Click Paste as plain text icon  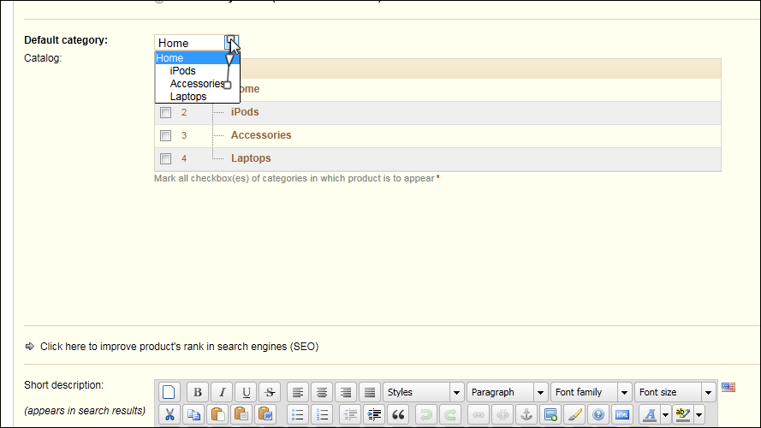point(241,415)
